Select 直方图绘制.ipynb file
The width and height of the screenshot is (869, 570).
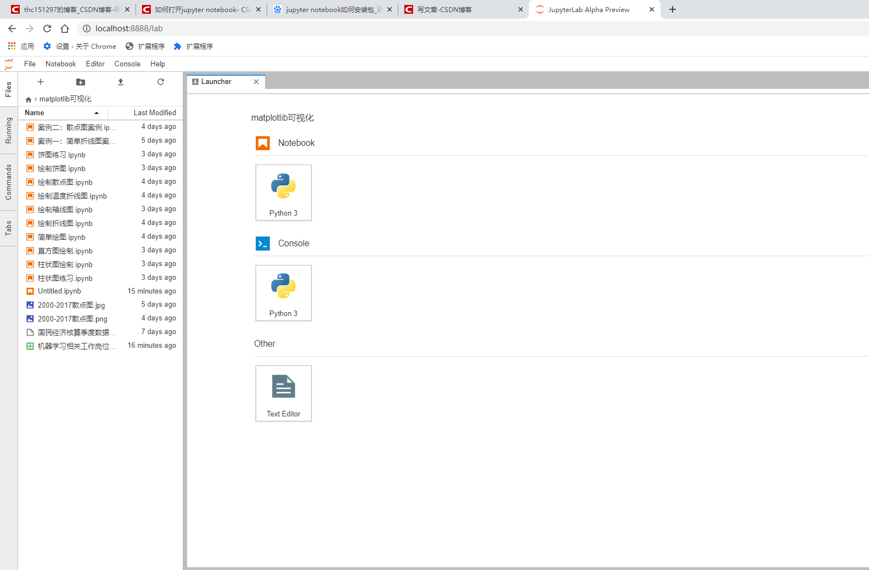coord(100,251)
